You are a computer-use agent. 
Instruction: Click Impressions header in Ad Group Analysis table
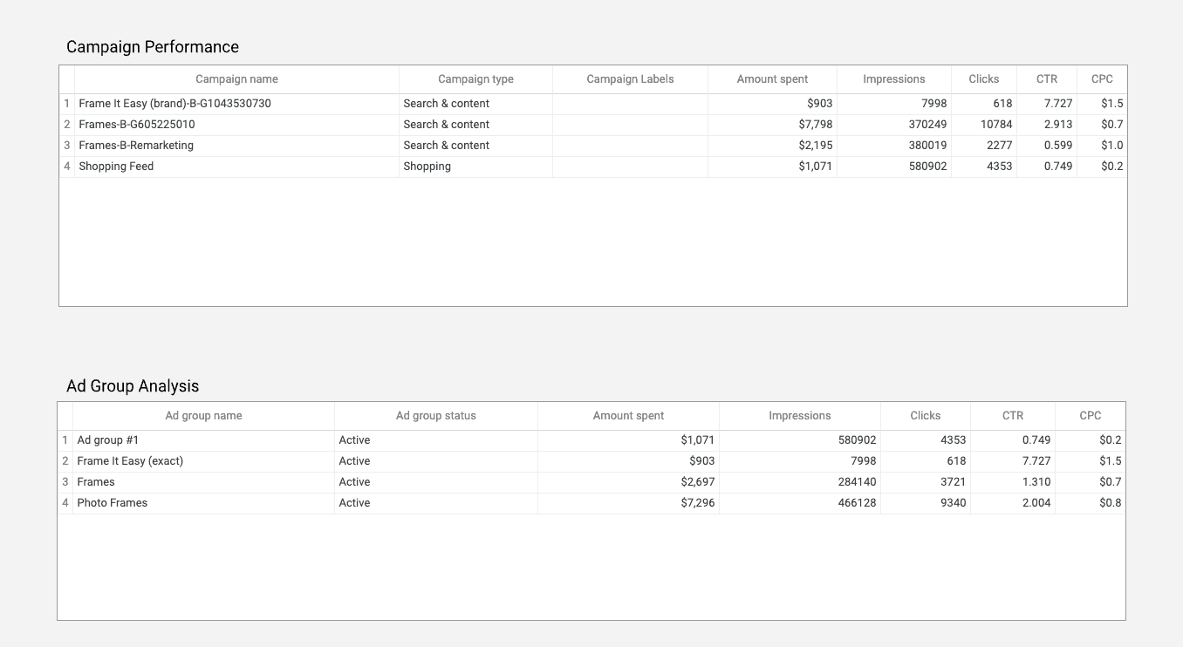point(800,416)
